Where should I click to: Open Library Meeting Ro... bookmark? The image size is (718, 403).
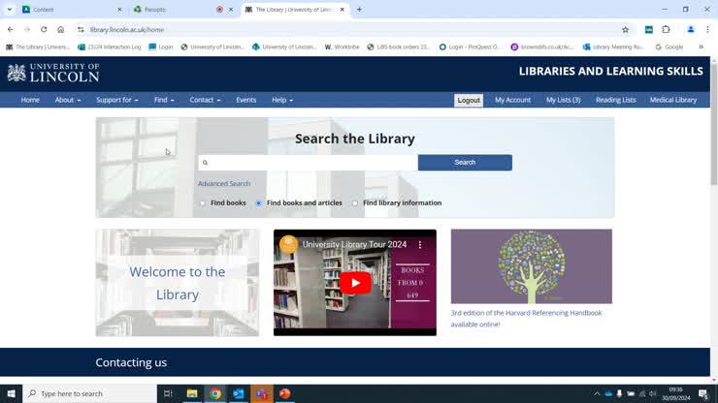pos(613,46)
